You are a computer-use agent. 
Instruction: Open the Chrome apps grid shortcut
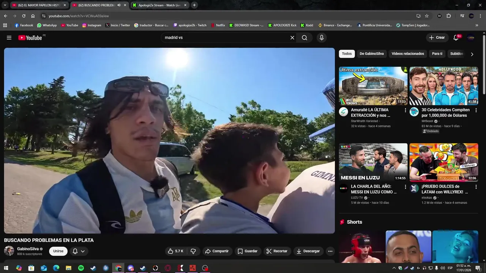[5, 25]
